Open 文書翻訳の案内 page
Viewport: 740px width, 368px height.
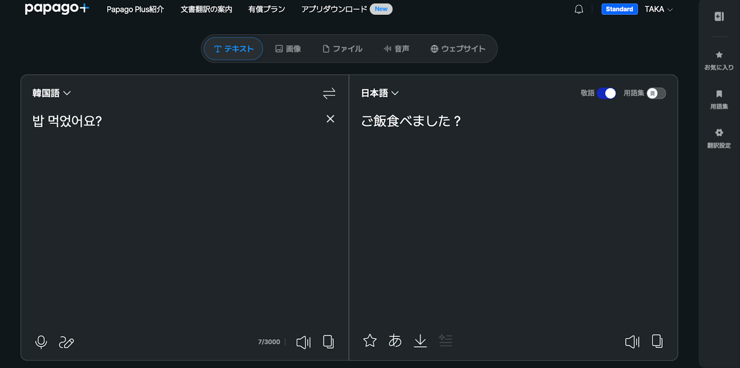pyautogui.click(x=206, y=9)
